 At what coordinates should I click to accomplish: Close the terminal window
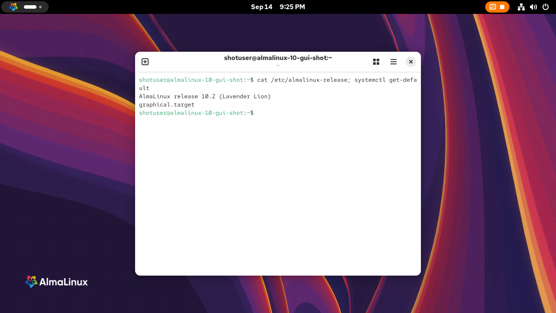pyautogui.click(x=411, y=62)
